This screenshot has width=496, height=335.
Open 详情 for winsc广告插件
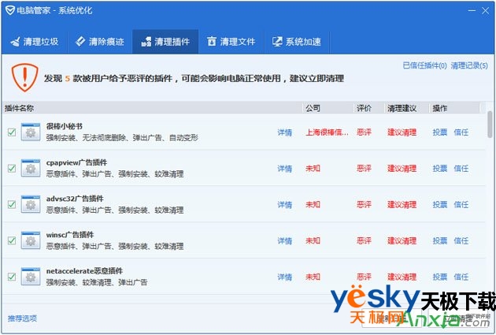coord(285,240)
